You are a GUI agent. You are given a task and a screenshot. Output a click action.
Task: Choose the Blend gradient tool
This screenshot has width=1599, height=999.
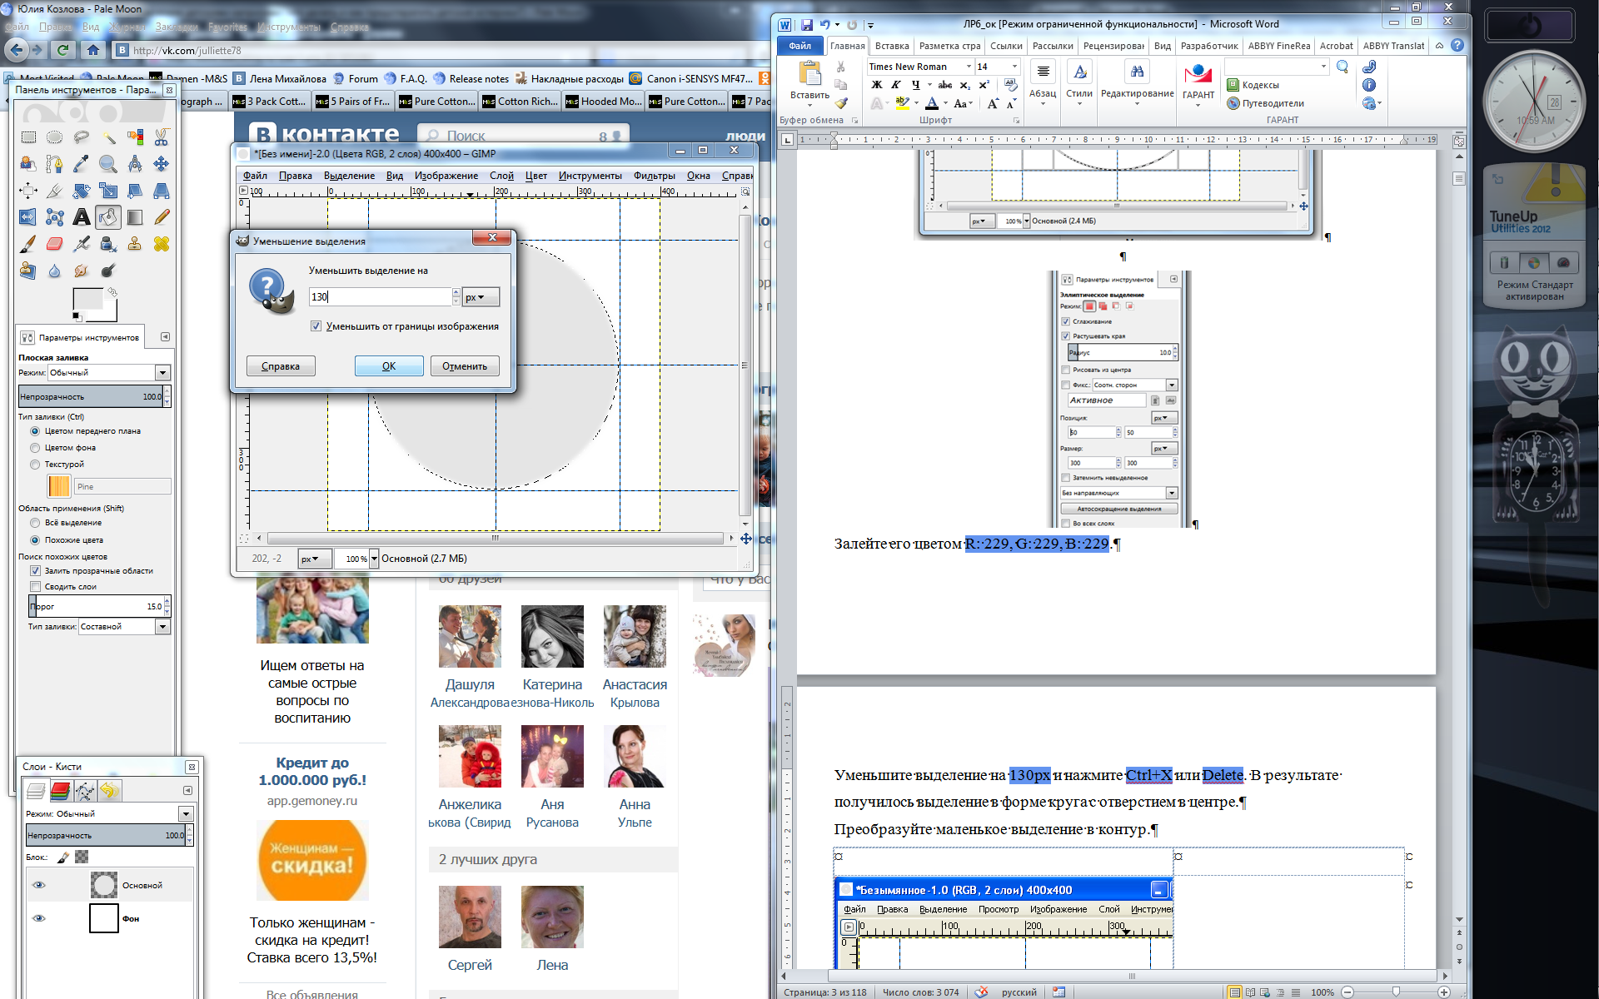coord(135,217)
